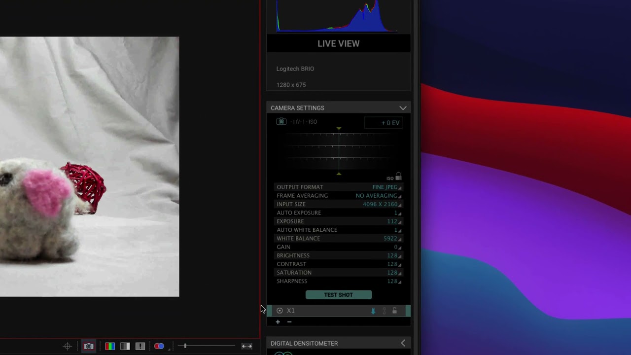Viewport: 631px width, 355px height.
Task: Click the DIGITAL DENSITOMETER title text
Action: (304, 343)
